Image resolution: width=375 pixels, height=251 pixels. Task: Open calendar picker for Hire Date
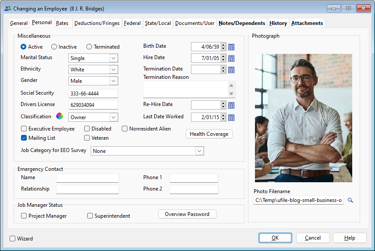(x=231, y=58)
